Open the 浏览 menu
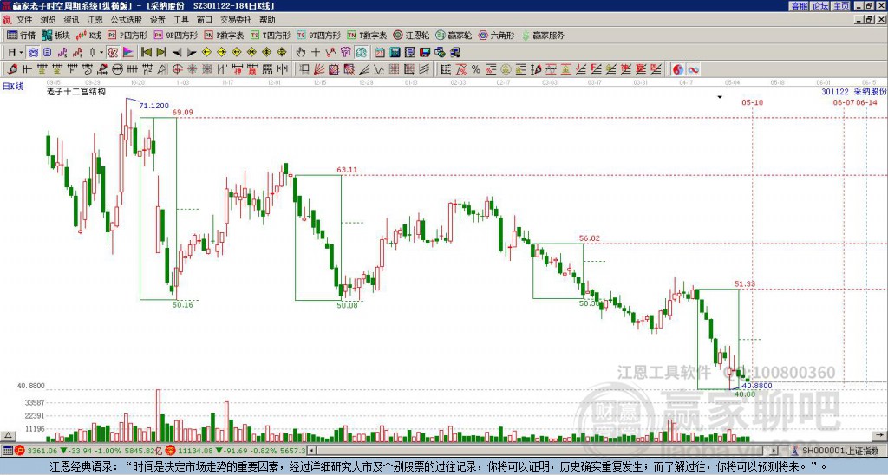 (x=49, y=20)
